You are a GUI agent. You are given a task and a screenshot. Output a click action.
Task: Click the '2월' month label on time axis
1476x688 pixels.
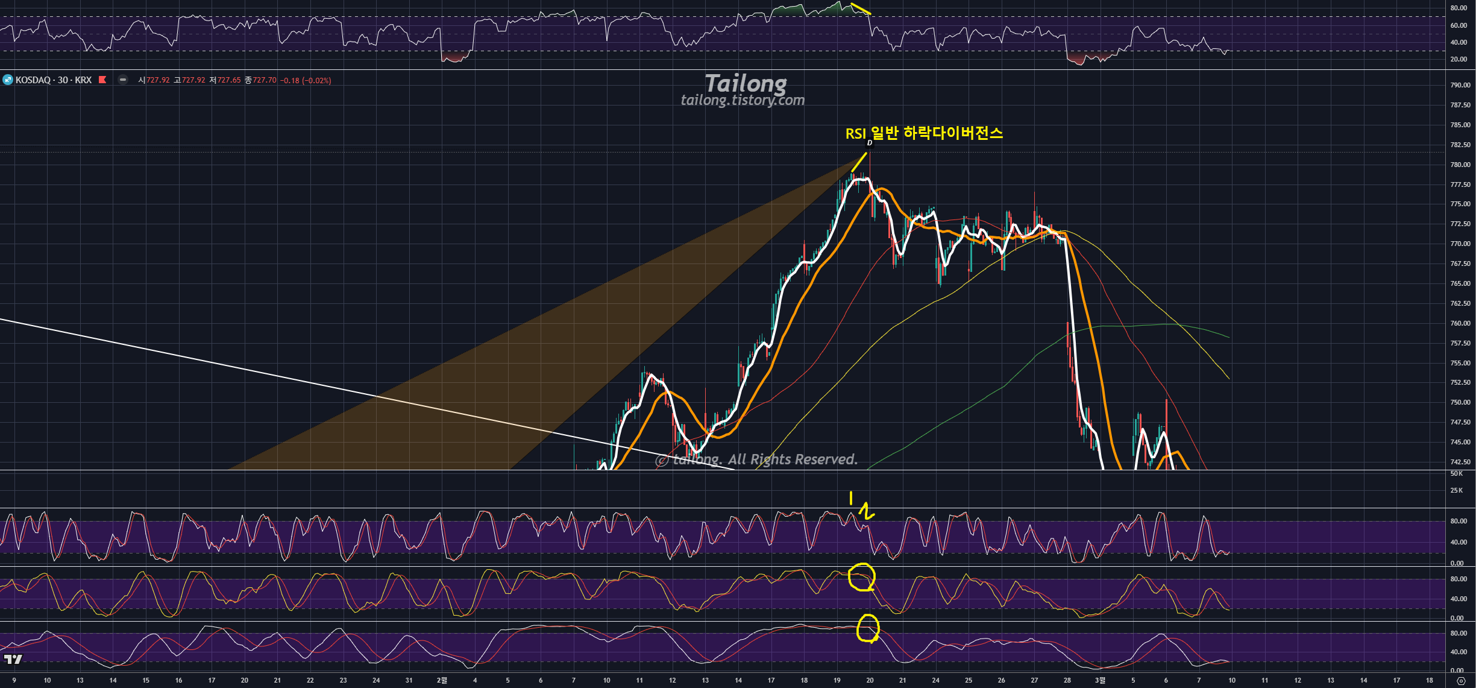coord(442,680)
